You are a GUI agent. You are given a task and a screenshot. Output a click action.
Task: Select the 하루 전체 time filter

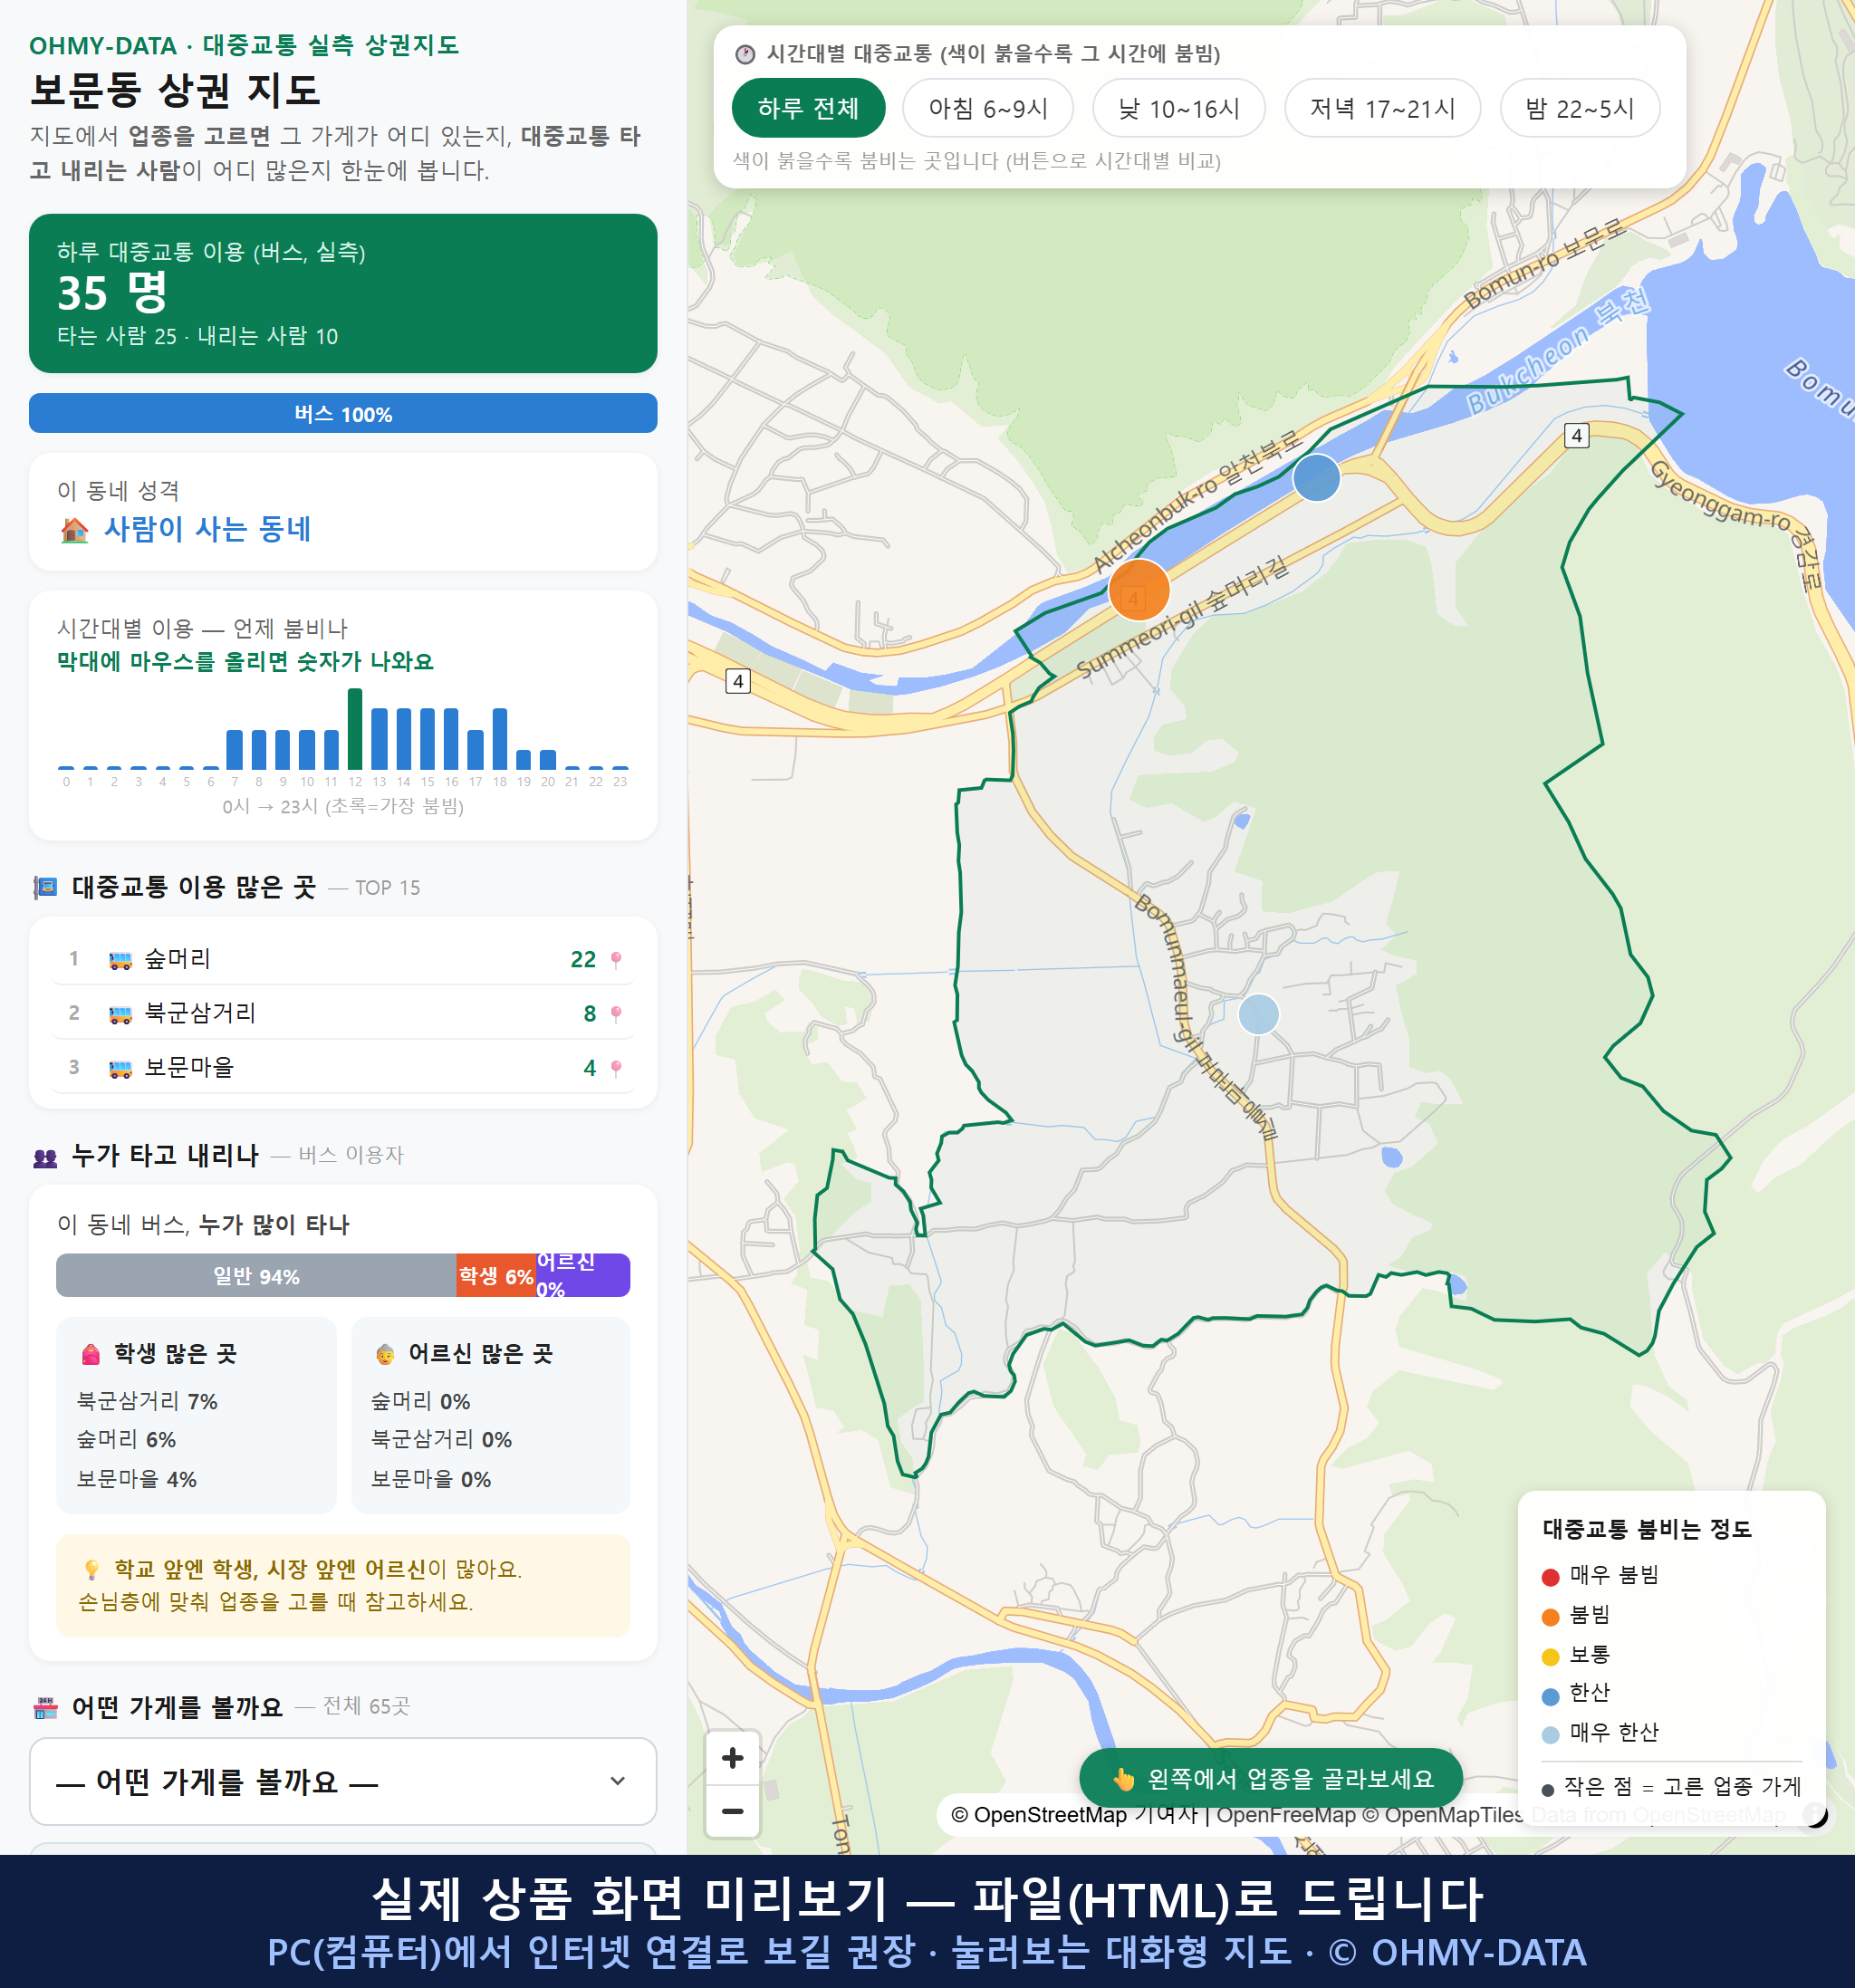808,108
